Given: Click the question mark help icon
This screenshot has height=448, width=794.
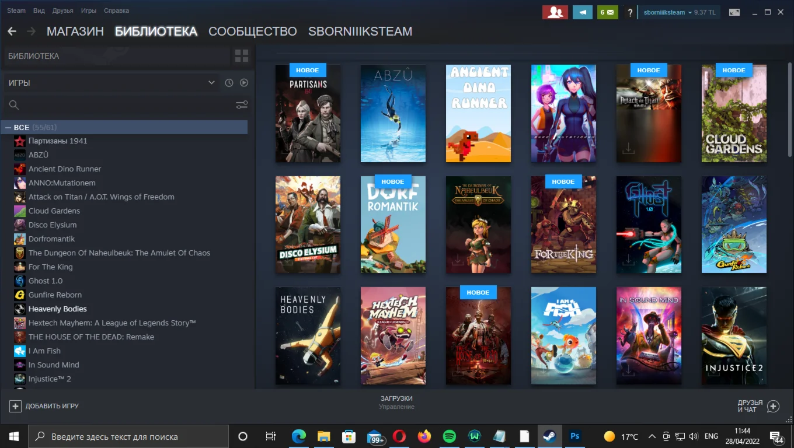Looking at the screenshot, I should (629, 12).
